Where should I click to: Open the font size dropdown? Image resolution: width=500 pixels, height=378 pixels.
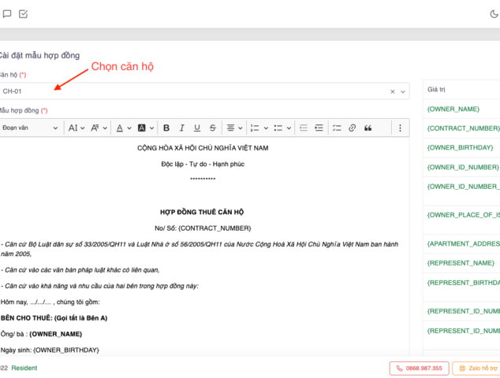[x=76, y=128]
